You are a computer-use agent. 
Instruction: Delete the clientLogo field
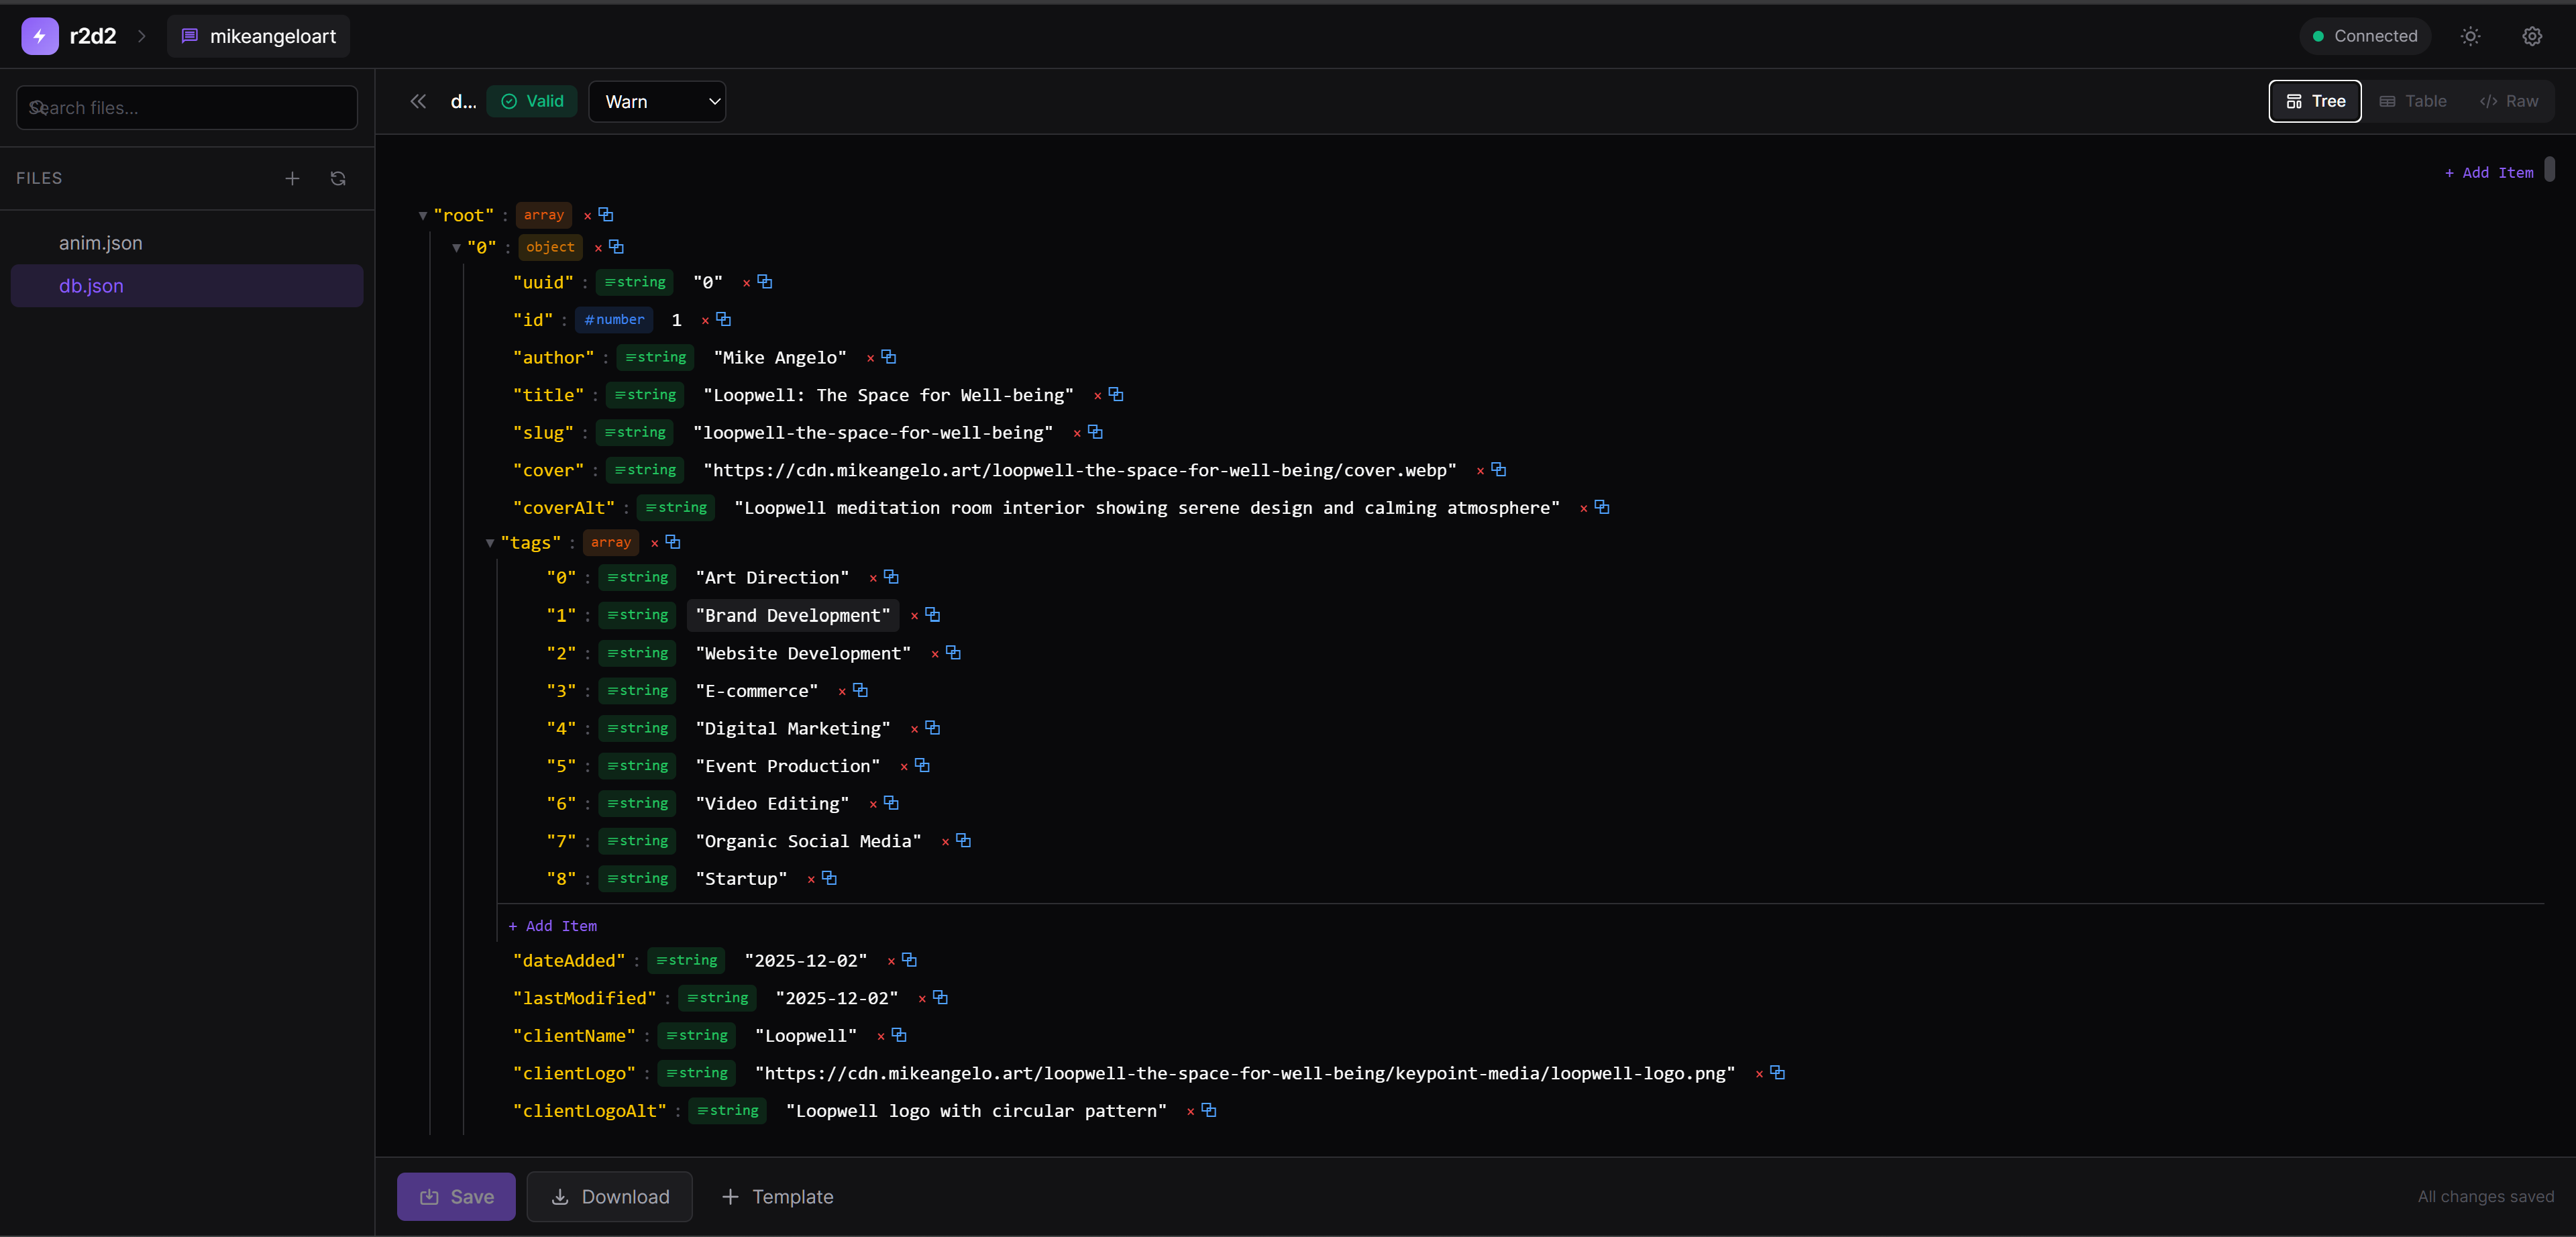[1759, 1074]
